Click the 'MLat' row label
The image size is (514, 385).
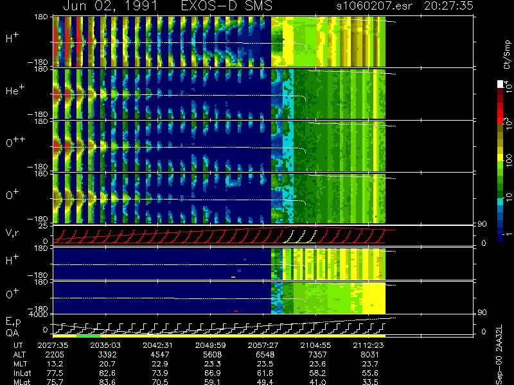[x=22, y=382]
